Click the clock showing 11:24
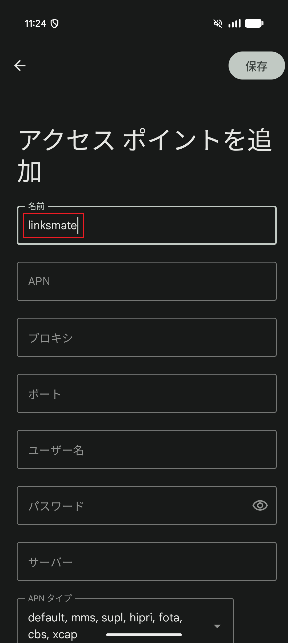The height and width of the screenshot is (643, 288). pyautogui.click(x=36, y=23)
